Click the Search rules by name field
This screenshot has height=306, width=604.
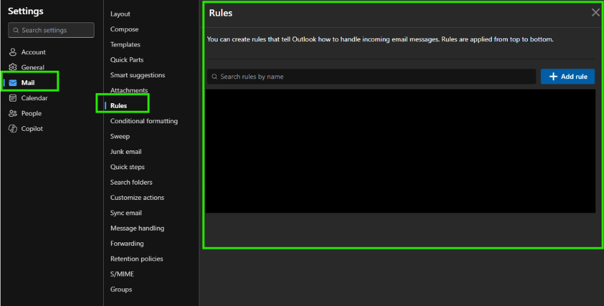pyautogui.click(x=372, y=77)
